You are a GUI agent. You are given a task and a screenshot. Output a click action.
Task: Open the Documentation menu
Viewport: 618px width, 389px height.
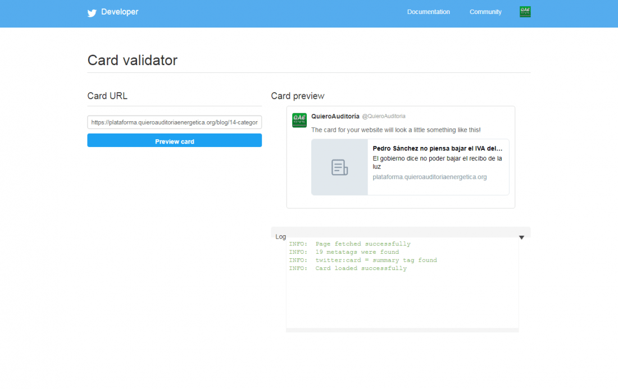pos(429,12)
